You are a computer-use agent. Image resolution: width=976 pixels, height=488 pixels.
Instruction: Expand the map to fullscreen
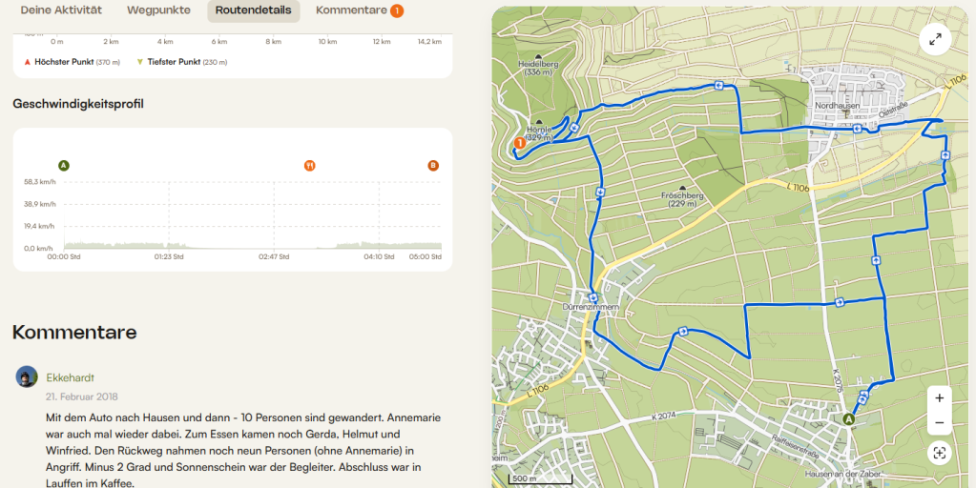click(935, 39)
